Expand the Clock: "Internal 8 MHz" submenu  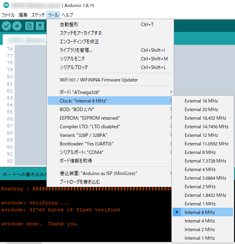(110, 101)
